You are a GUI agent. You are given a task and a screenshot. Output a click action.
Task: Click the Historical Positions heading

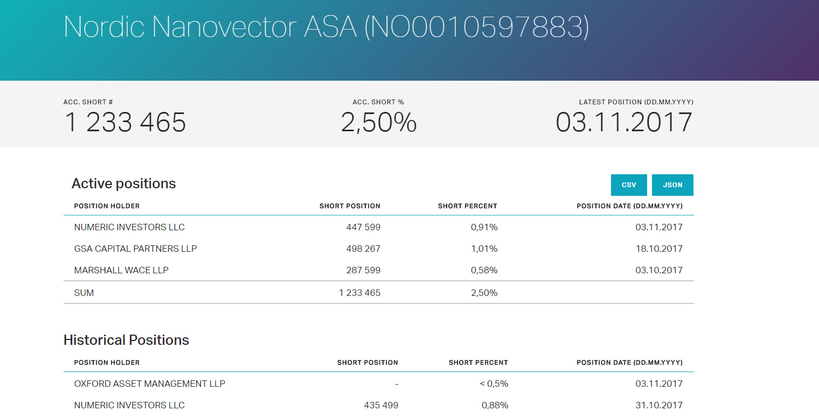[x=126, y=340]
